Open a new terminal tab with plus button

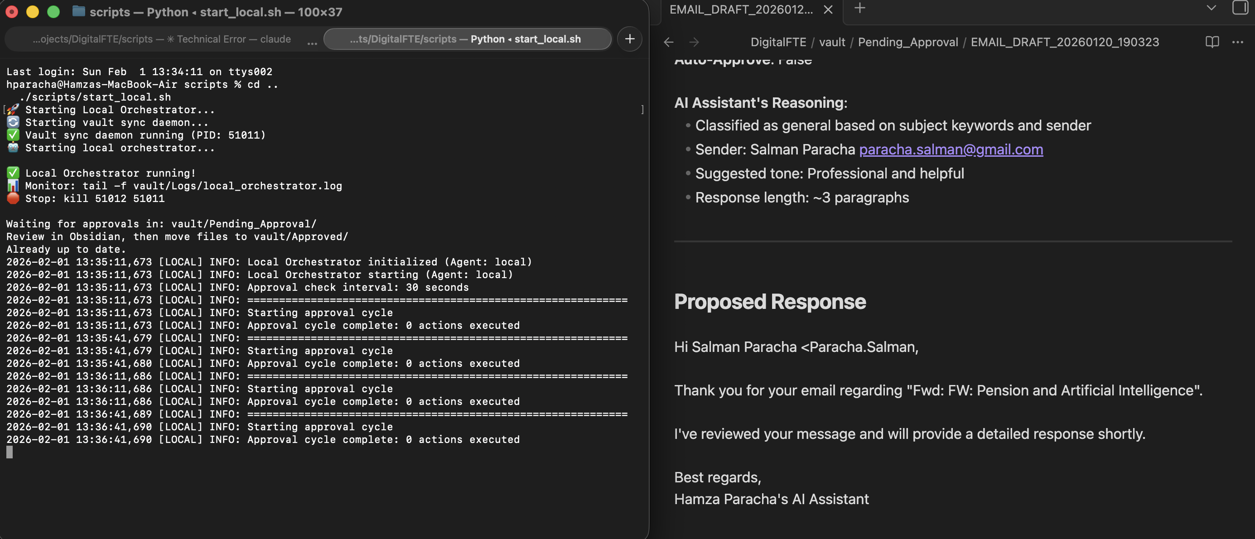[x=629, y=39]
